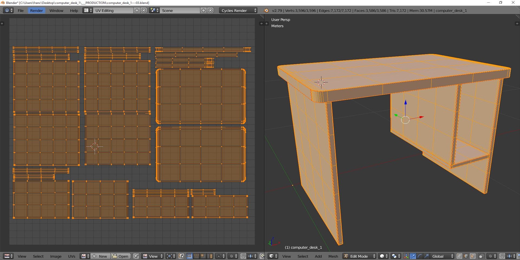Browse images to link in UV editor
The image size is (520, 260).
point(85,256)
